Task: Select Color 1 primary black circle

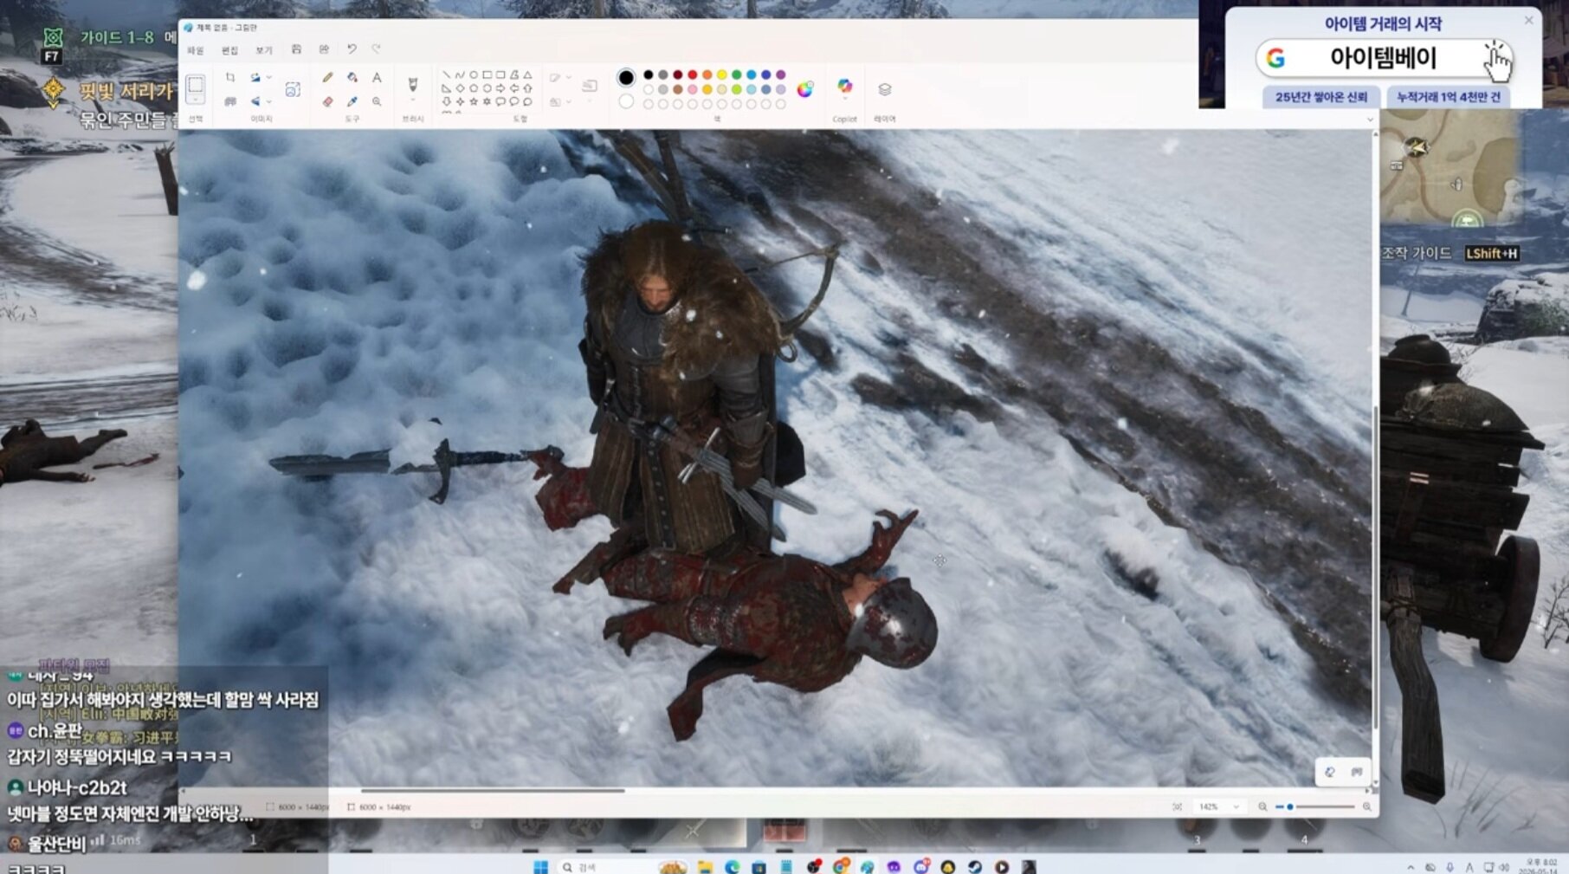Action: point(626,77)
